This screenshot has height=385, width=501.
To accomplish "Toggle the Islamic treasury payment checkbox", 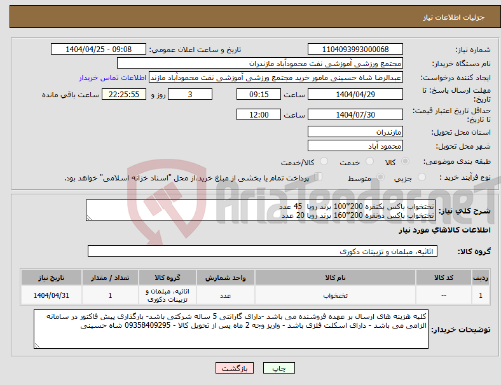I will point(319,177).
